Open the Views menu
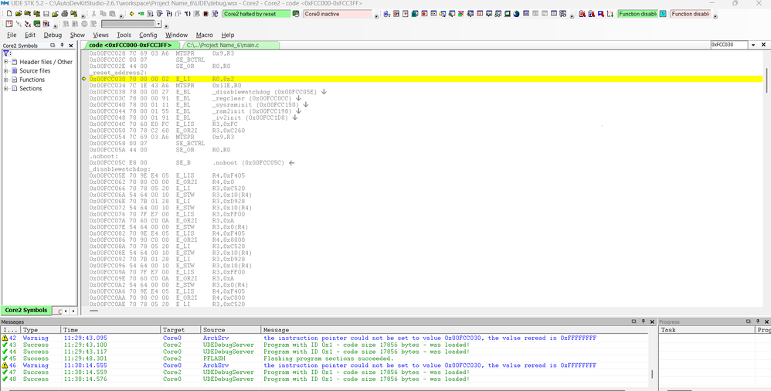 click(100, 35)
